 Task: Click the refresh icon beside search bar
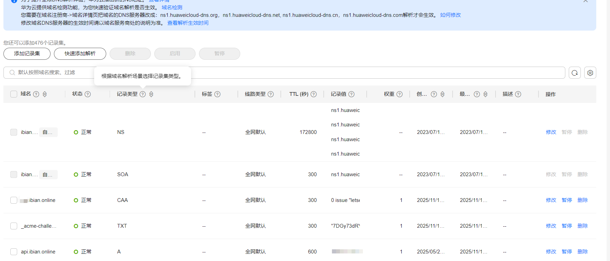[x=575, y=73]
